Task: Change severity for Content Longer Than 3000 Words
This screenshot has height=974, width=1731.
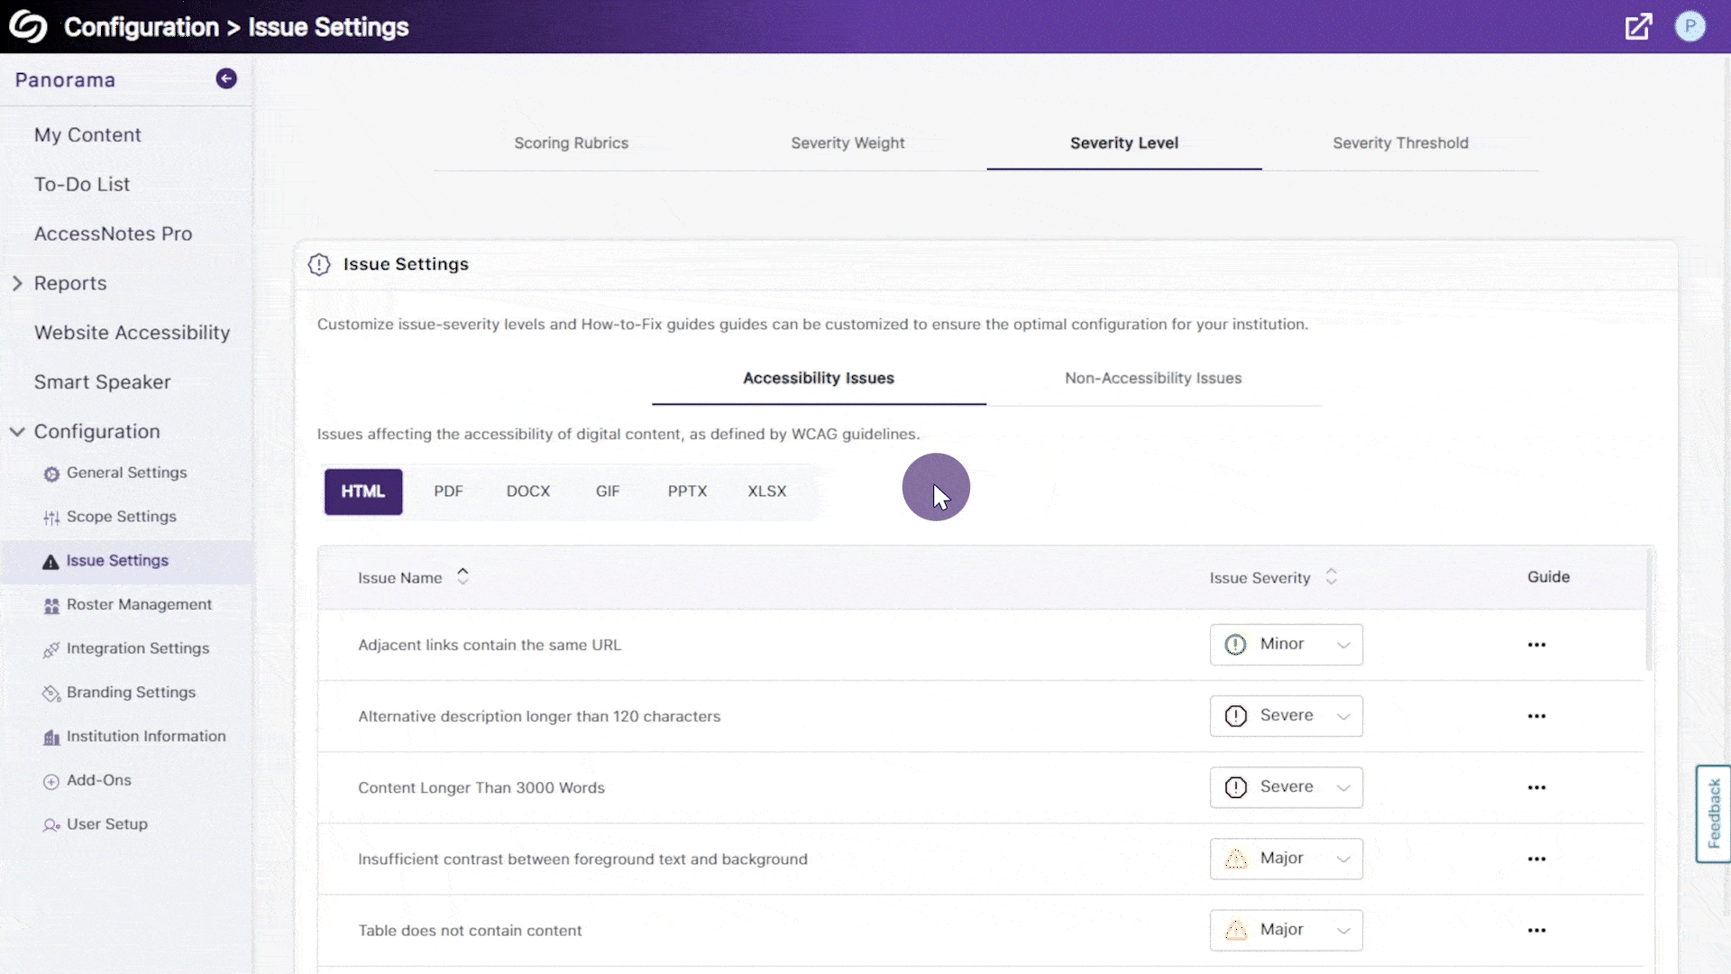Action: coord(1286,787)
